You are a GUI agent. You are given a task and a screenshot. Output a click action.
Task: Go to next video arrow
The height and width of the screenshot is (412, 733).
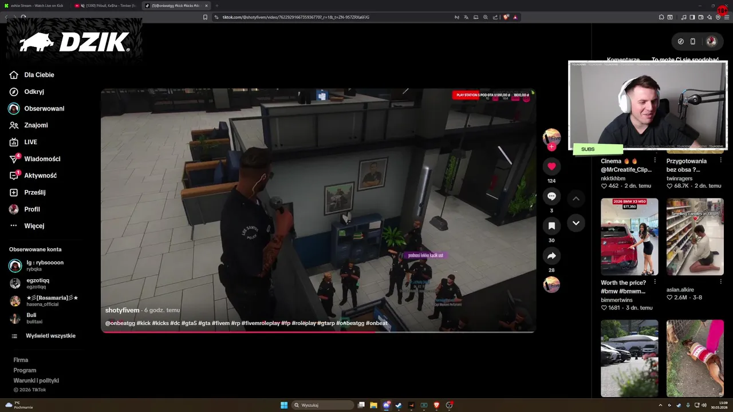pos(576,223)
